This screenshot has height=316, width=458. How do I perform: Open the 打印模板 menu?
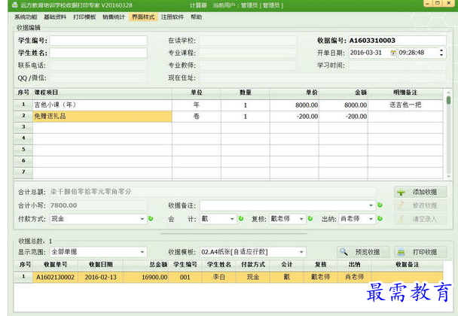(x=84, y=17)
